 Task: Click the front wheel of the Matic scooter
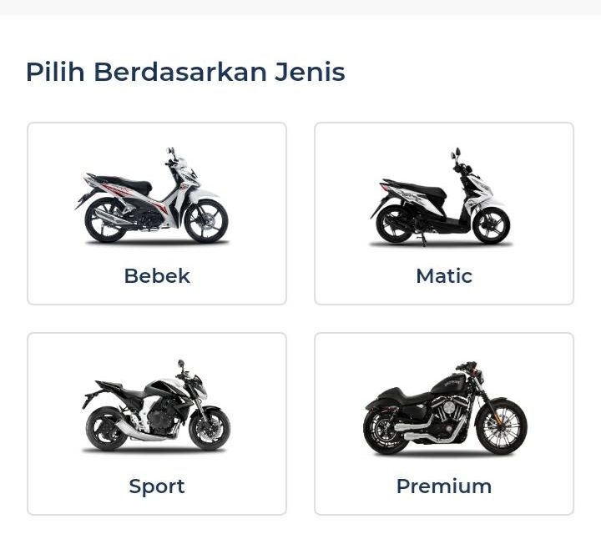tap(491, 224)
